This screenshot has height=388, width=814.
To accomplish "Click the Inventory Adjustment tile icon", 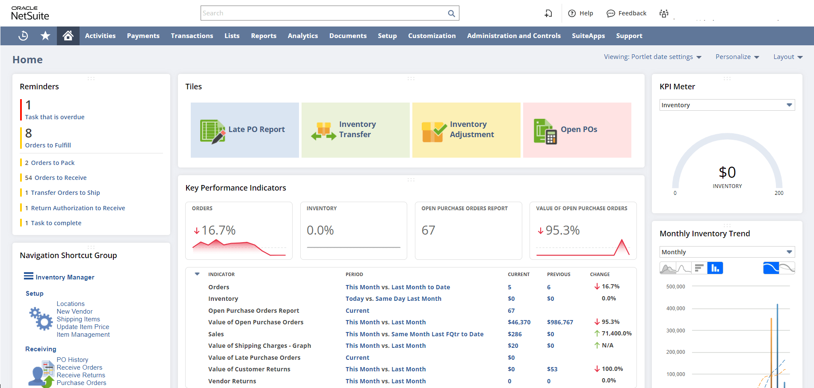I will point(434,131).
